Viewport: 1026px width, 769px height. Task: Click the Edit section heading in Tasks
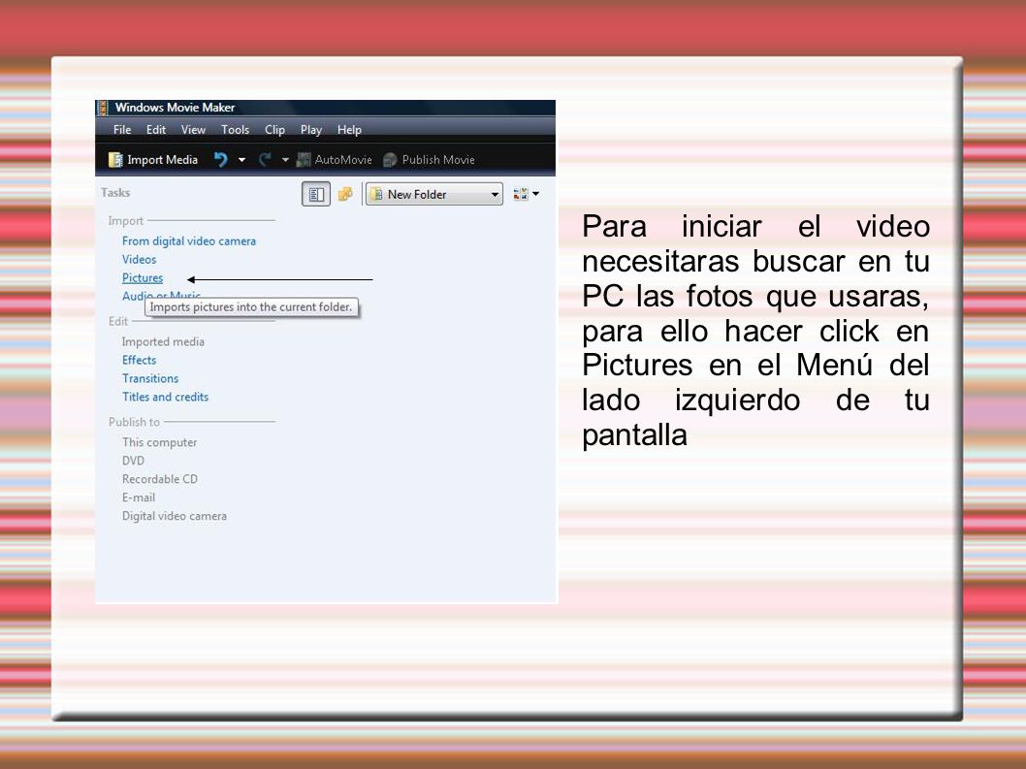pyautogui.click(x=117, y=321)
